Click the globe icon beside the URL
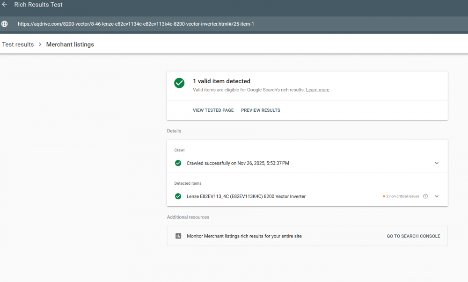Viewport: 468px width, 282px height. click(5, 24)
